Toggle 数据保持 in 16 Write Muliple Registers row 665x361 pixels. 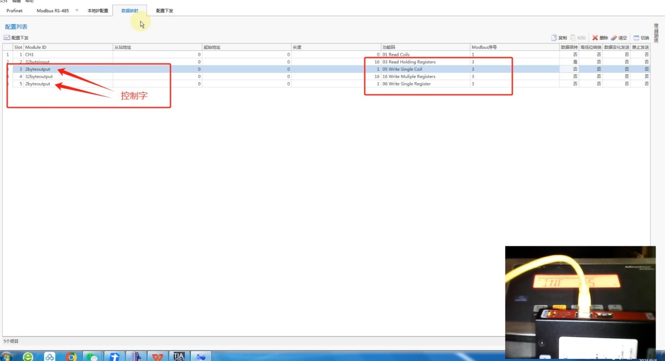(569, 76)
